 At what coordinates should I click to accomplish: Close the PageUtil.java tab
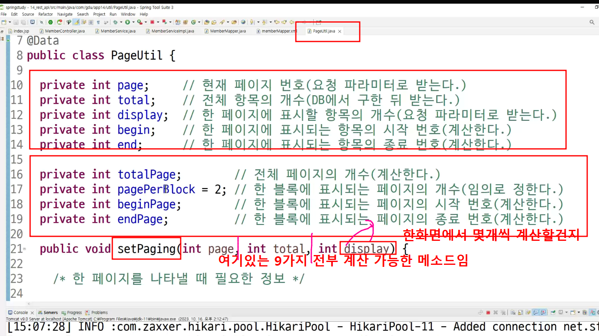tap(340, 31)
